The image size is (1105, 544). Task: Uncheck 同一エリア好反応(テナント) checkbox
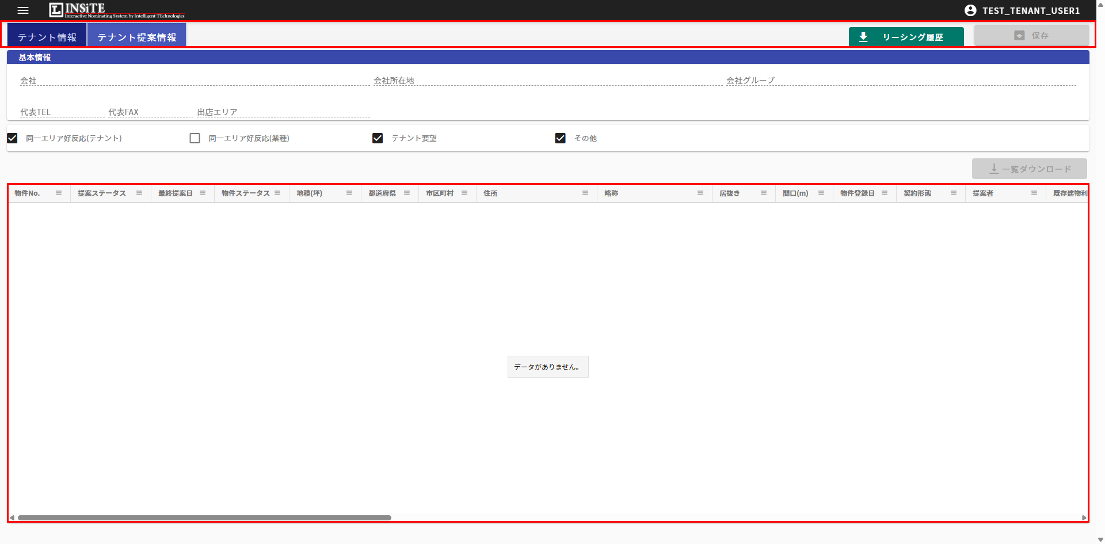(12, 138)
